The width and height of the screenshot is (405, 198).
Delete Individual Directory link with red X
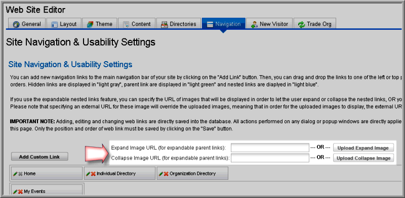(x=93, y=174)
